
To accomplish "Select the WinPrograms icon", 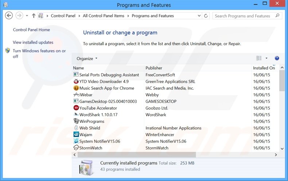I will [x=76, y=121].
